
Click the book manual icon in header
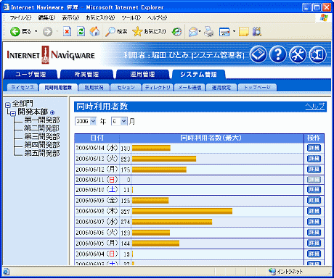258,55
